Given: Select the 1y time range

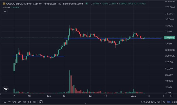Looking at the screenshot, I should 9,102.
